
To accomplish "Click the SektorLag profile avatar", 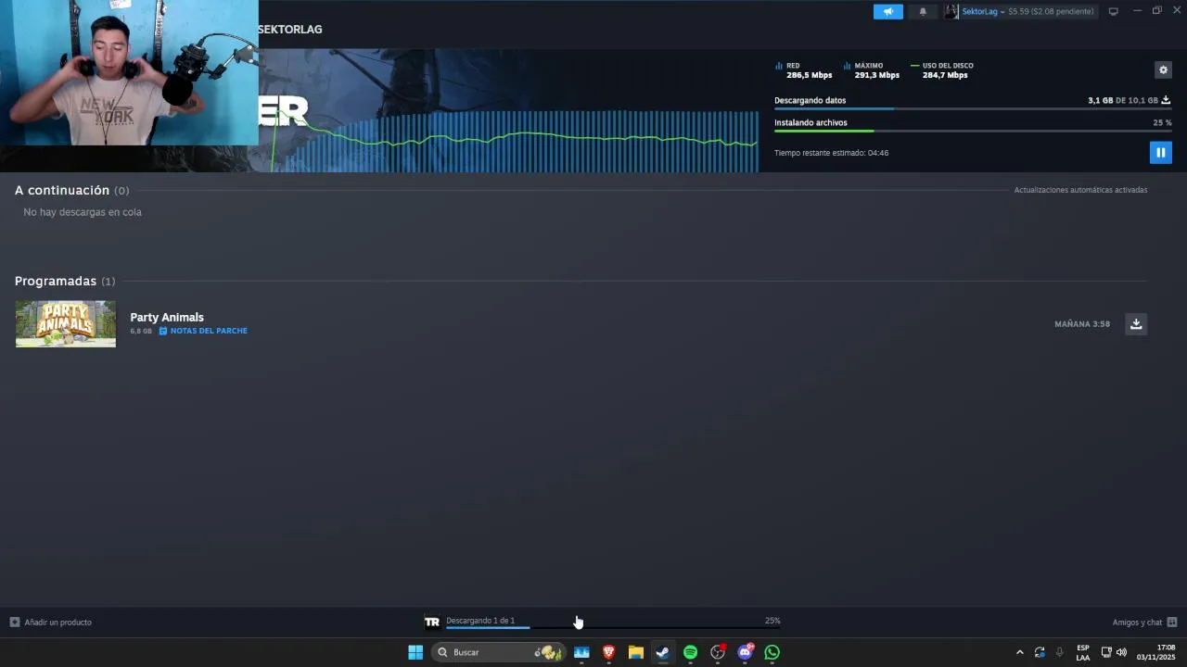I will [951, 11].
